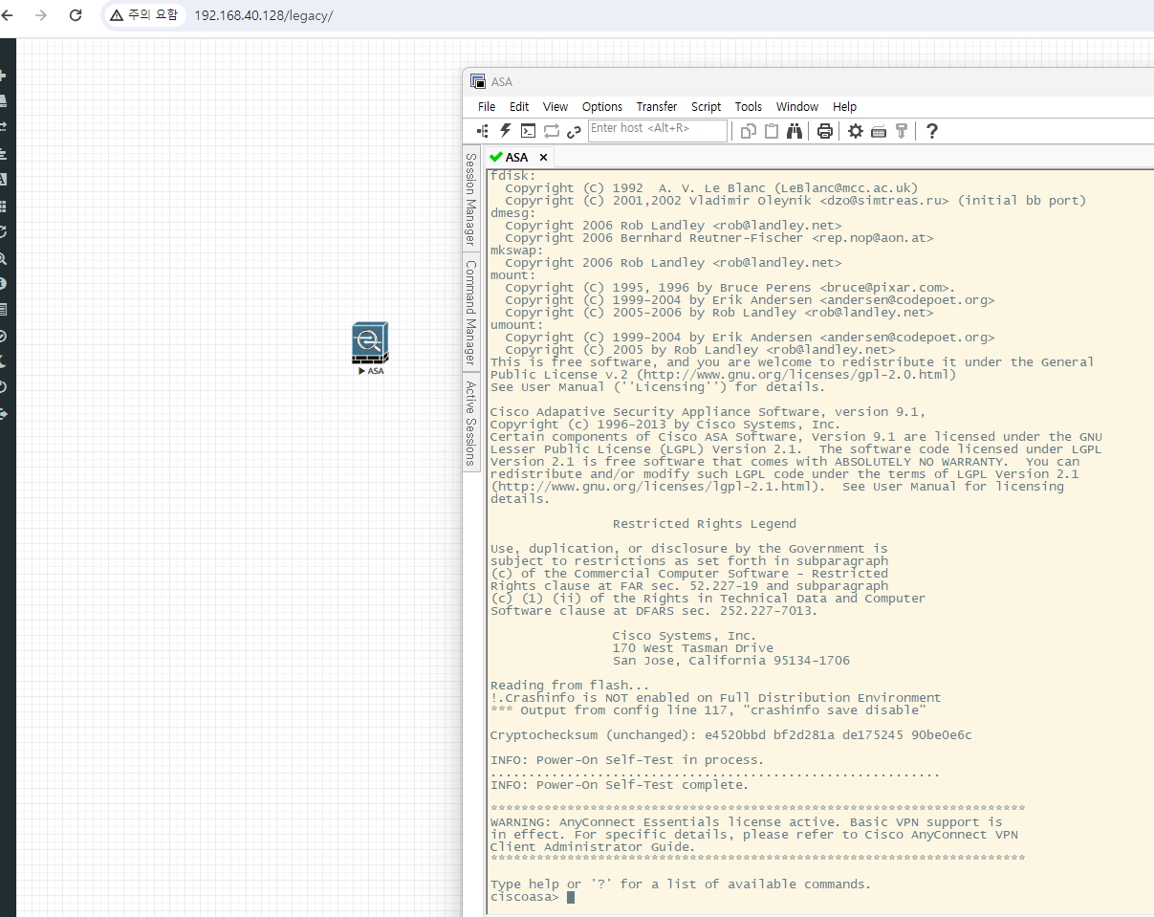Click the ciscoasa> prompt line in terminal
The image size is (1154, 917).
point(533,897)
